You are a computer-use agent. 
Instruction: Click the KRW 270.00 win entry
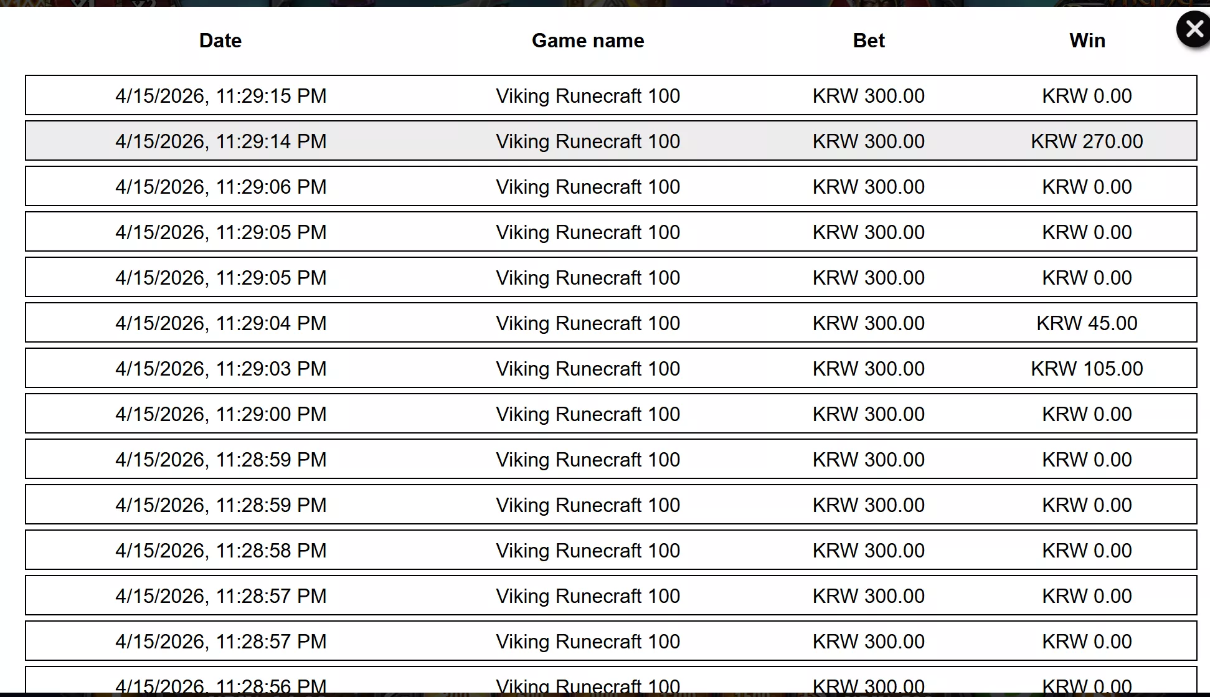tap(1087, 141)
